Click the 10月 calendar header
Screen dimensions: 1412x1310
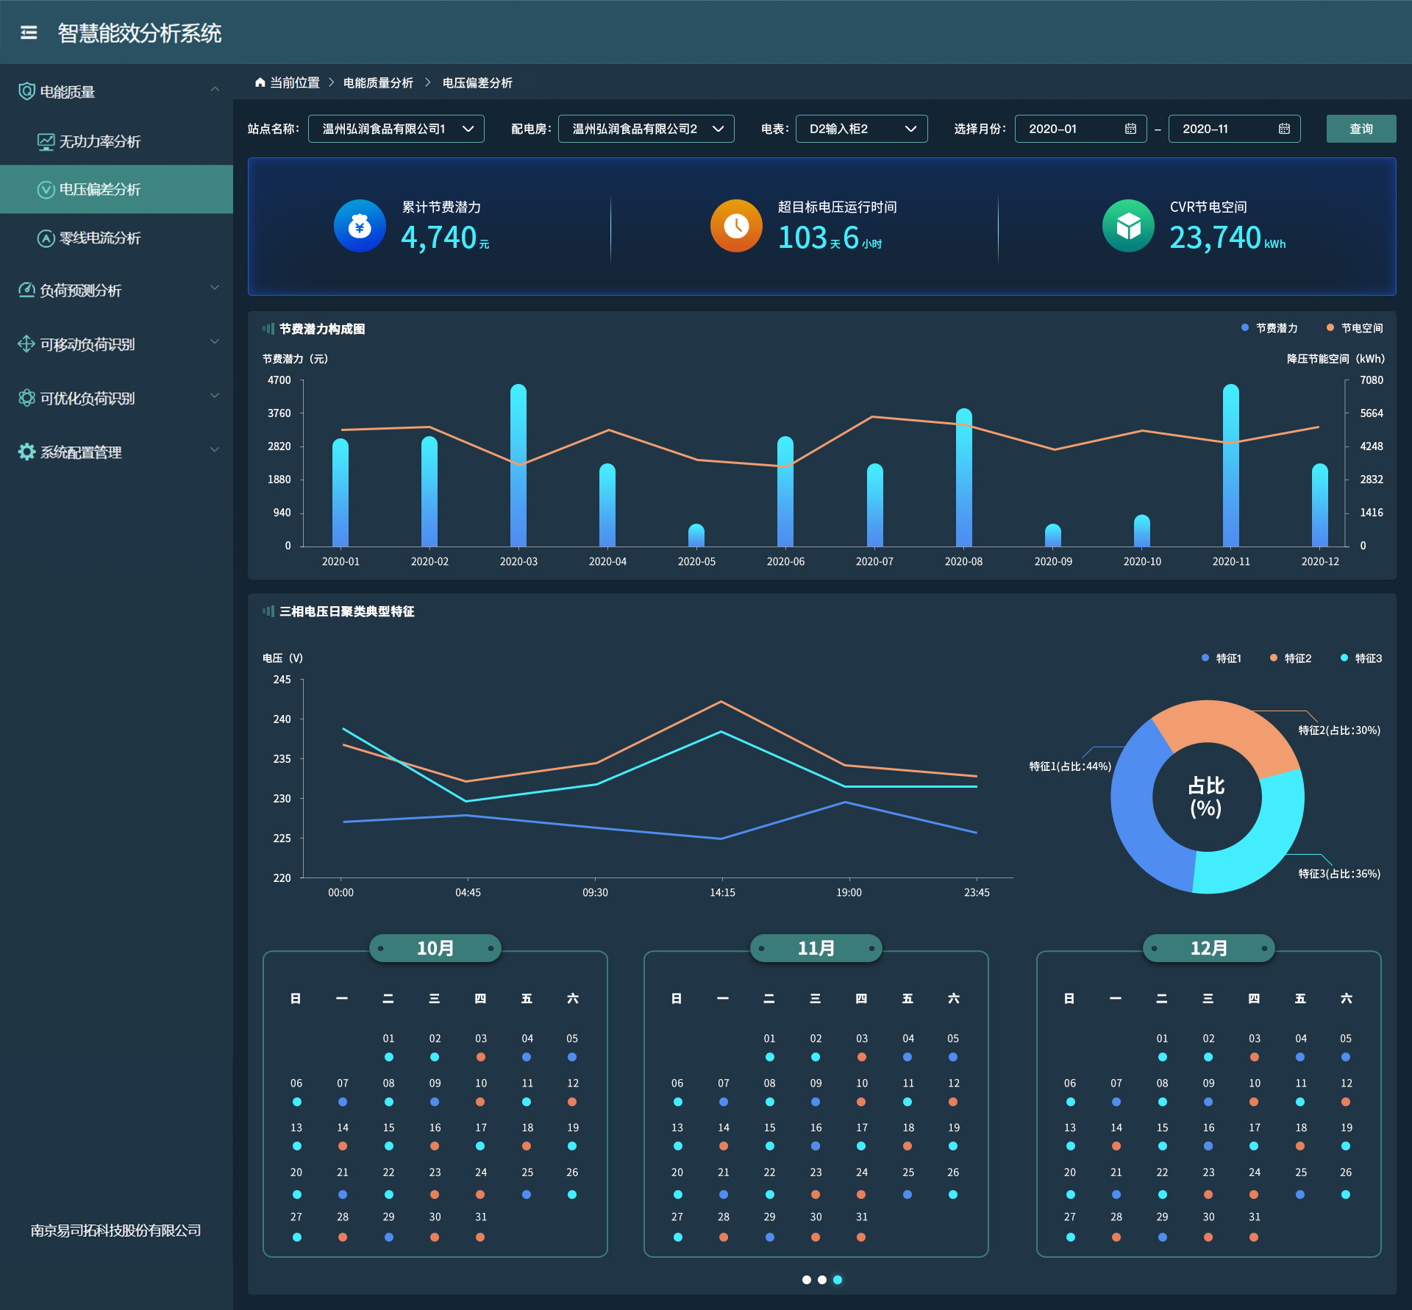pos(435,948)
